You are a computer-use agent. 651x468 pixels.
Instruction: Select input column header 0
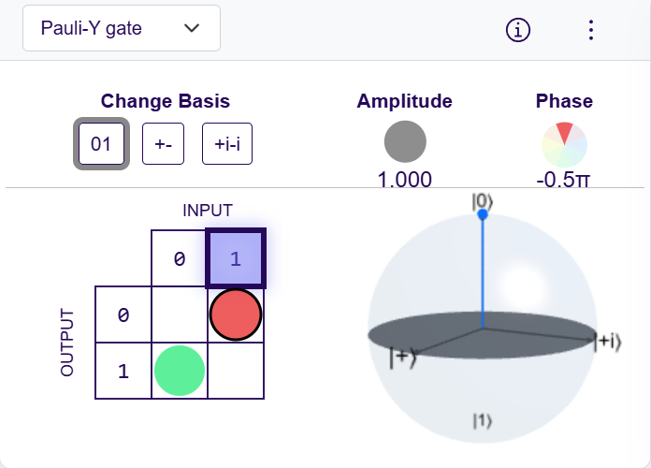click(x=179, y=259)
